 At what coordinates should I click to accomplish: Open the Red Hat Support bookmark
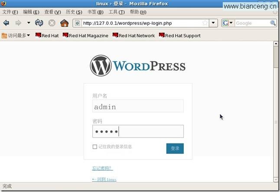179,35
